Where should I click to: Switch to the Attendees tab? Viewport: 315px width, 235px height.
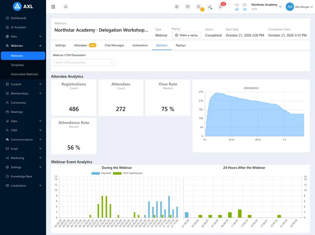[85, 45]
